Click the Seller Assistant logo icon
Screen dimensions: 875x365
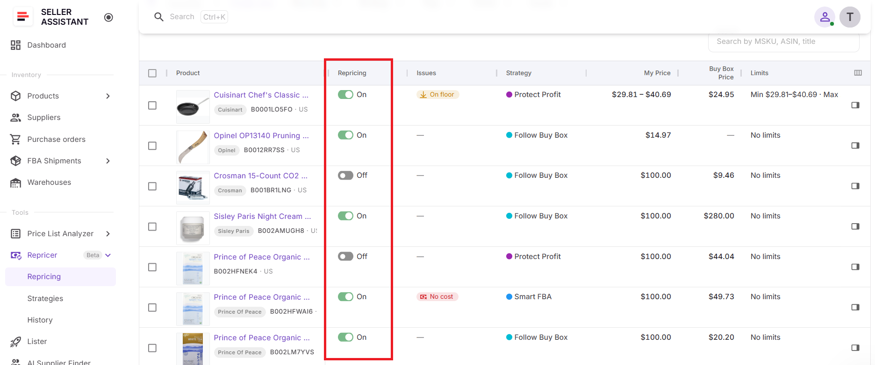click(22, 17)
